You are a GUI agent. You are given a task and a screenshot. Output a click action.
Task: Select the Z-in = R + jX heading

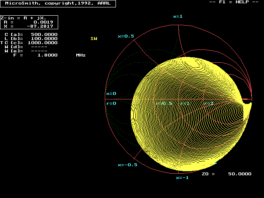[x=23, y=18]
